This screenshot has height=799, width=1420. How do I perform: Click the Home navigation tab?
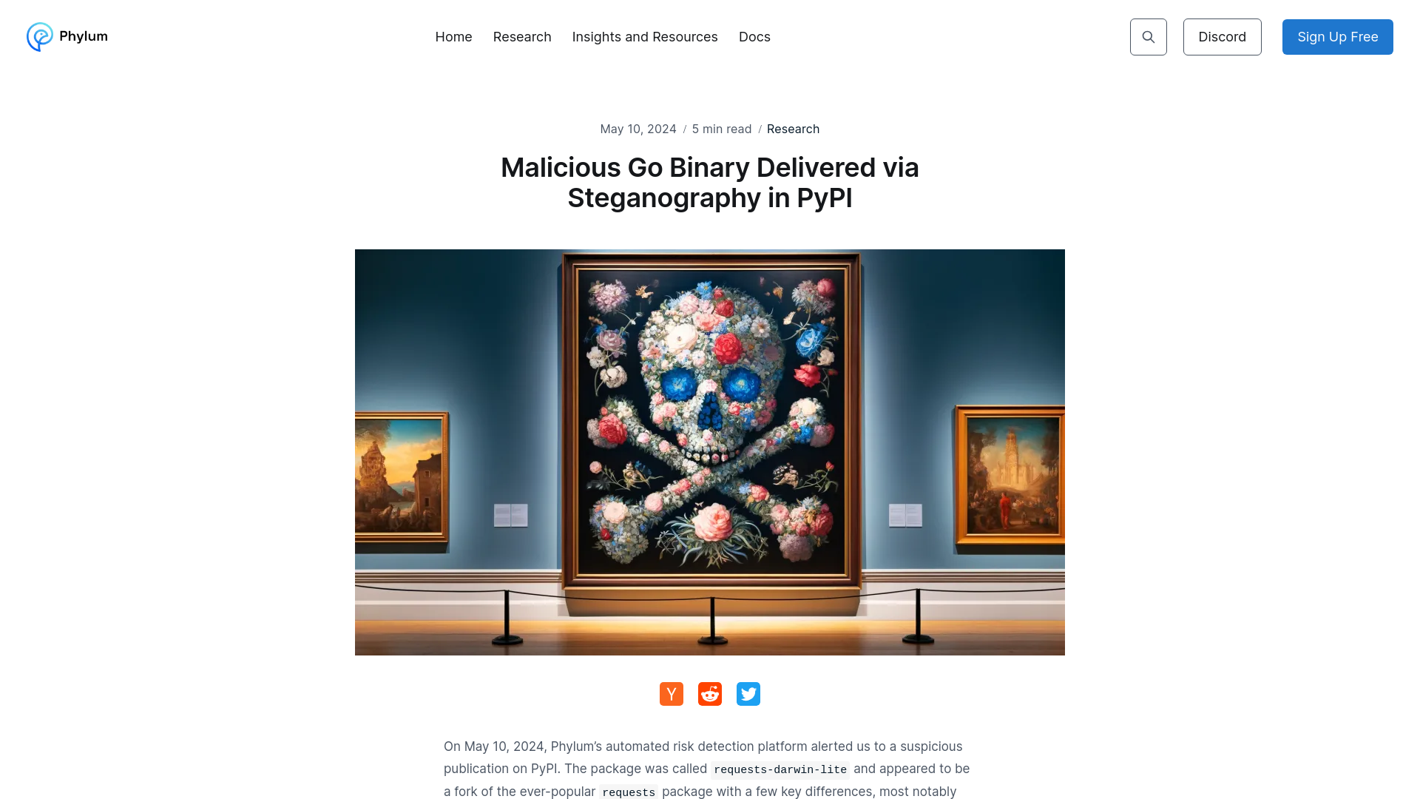(453, 36)
